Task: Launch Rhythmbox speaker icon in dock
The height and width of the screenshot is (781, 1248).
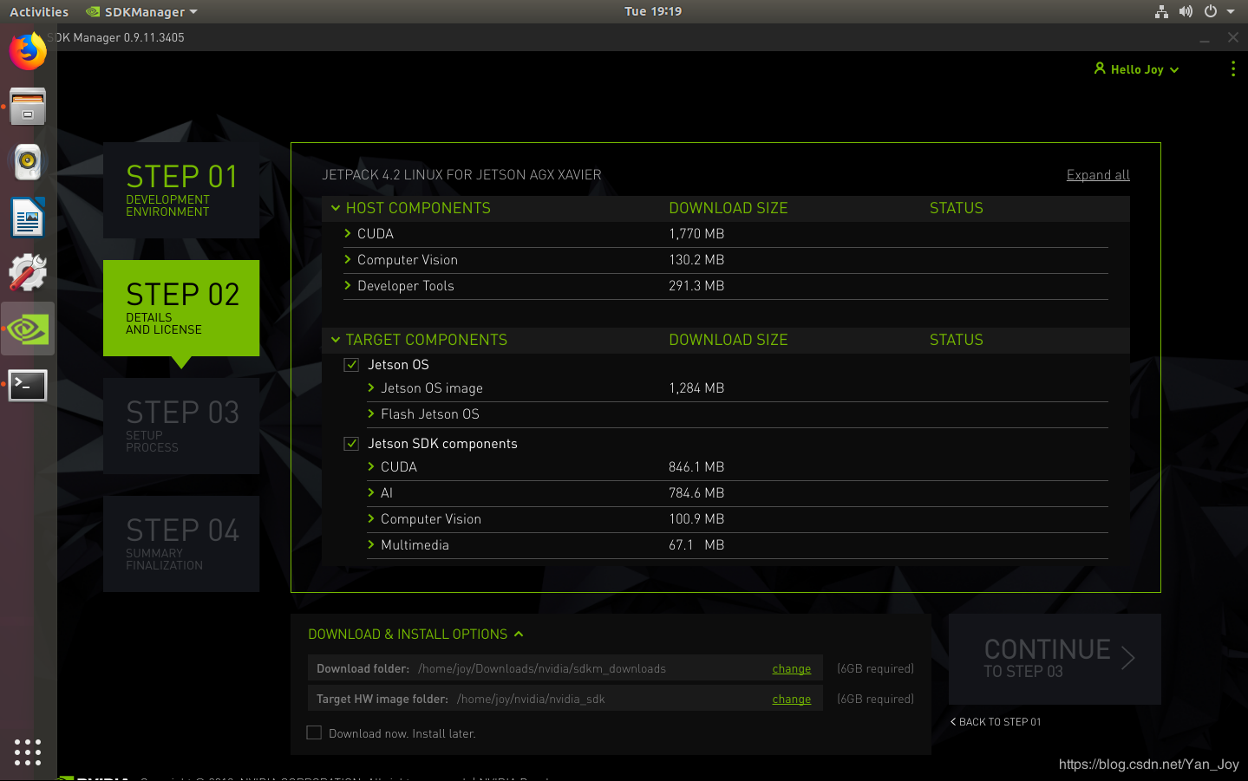Action: click(28, 162)
